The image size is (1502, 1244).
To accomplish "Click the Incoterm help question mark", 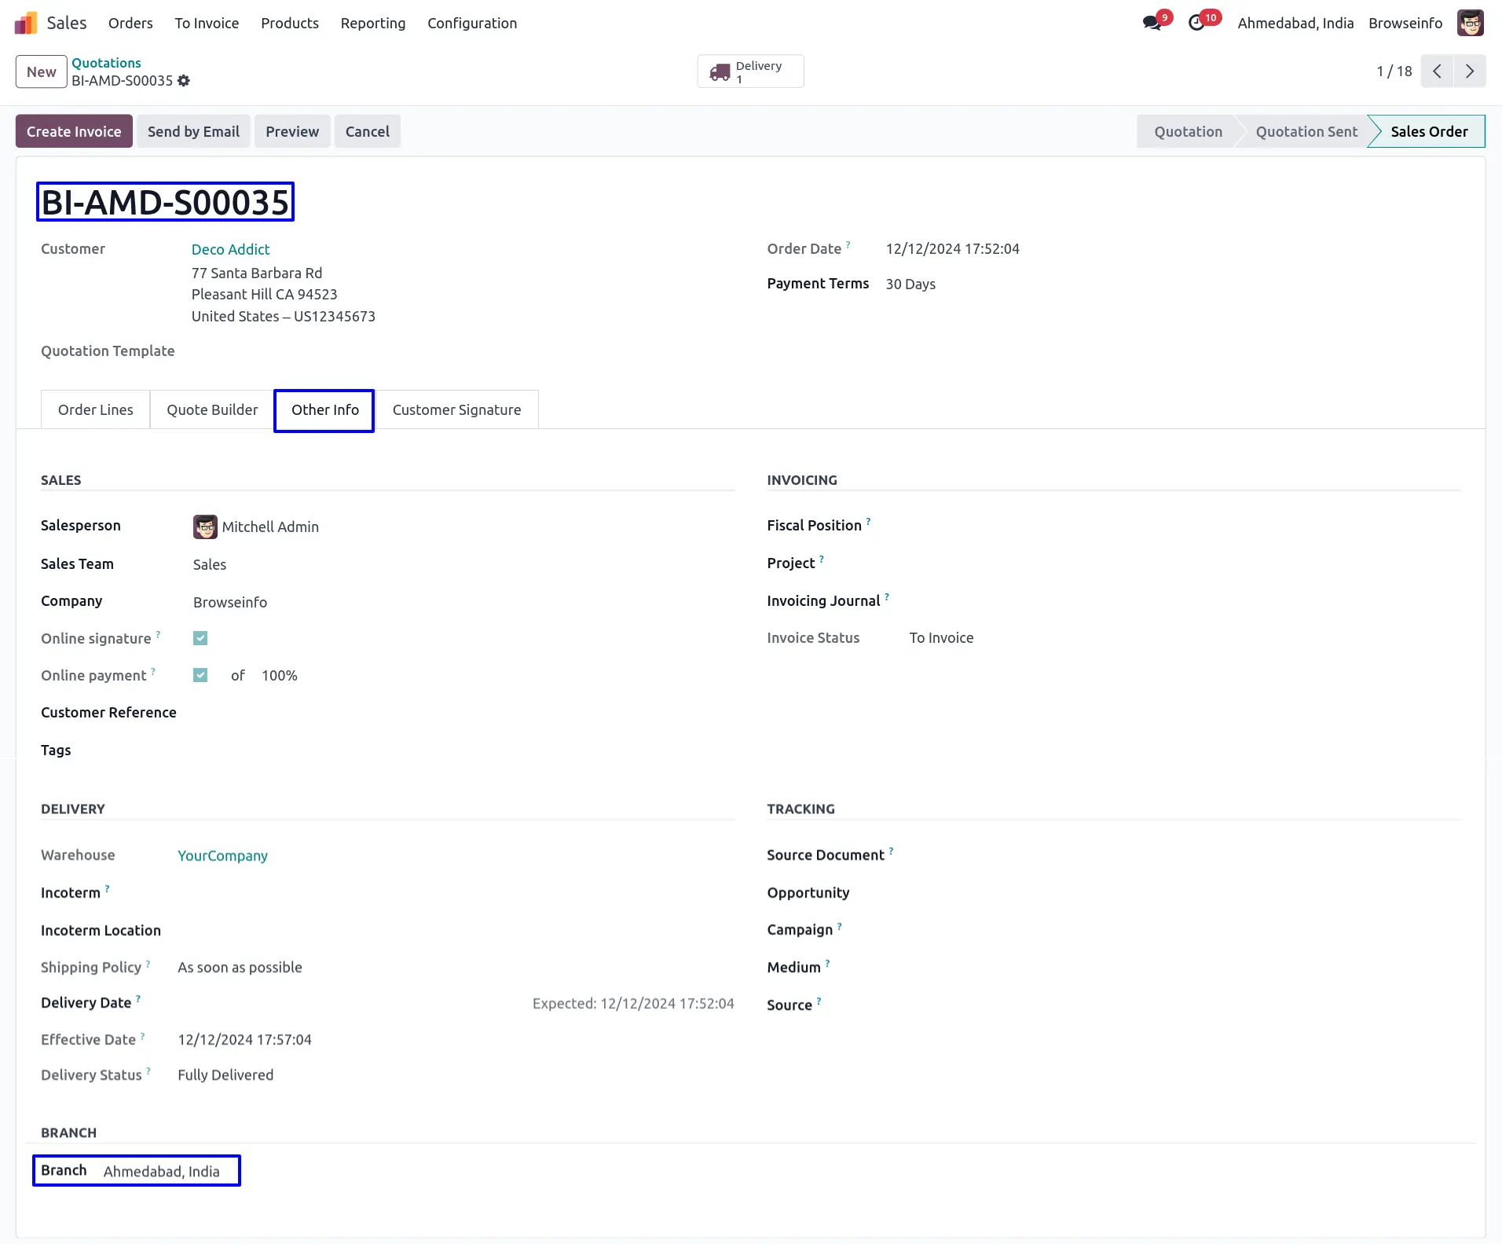I will (107, 888).
